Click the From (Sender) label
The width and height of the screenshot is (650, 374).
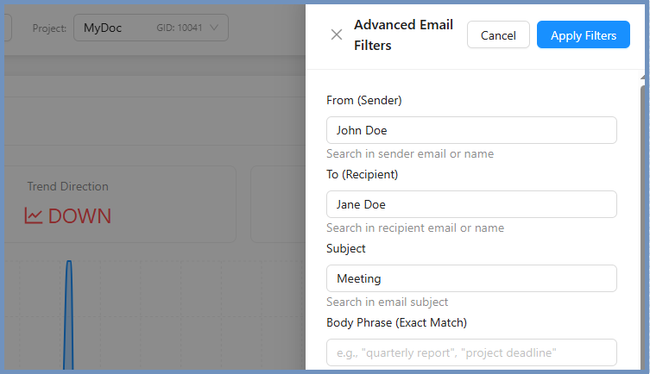pos(364,100)
